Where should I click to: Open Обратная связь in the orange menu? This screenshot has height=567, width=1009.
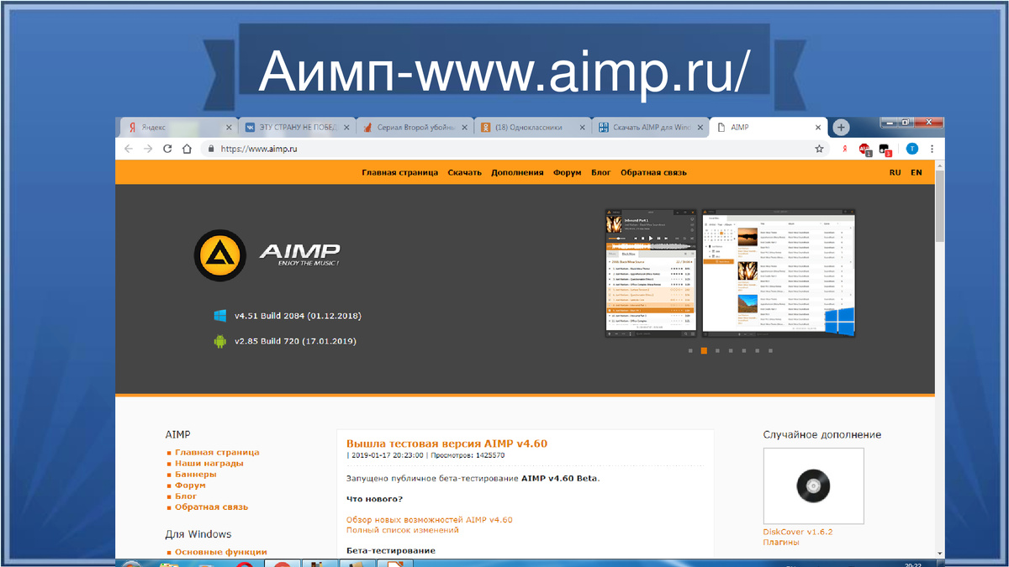coord(653,172)
